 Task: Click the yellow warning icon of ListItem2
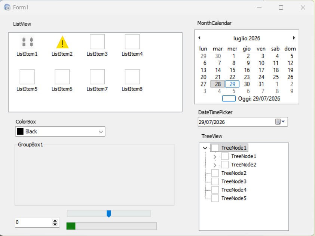(62, 42)
